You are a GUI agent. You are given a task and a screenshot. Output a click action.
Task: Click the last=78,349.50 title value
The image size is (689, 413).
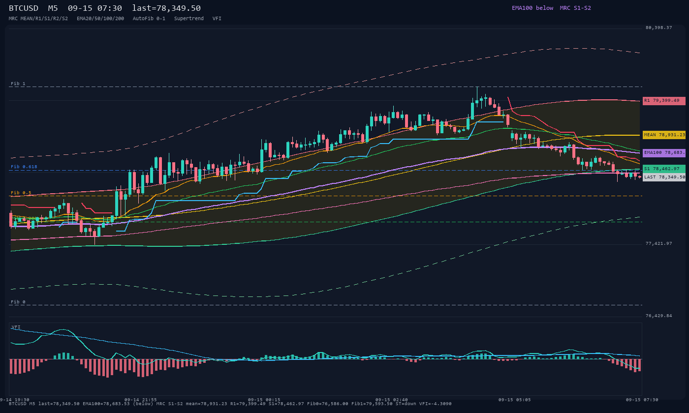point(166,8)
